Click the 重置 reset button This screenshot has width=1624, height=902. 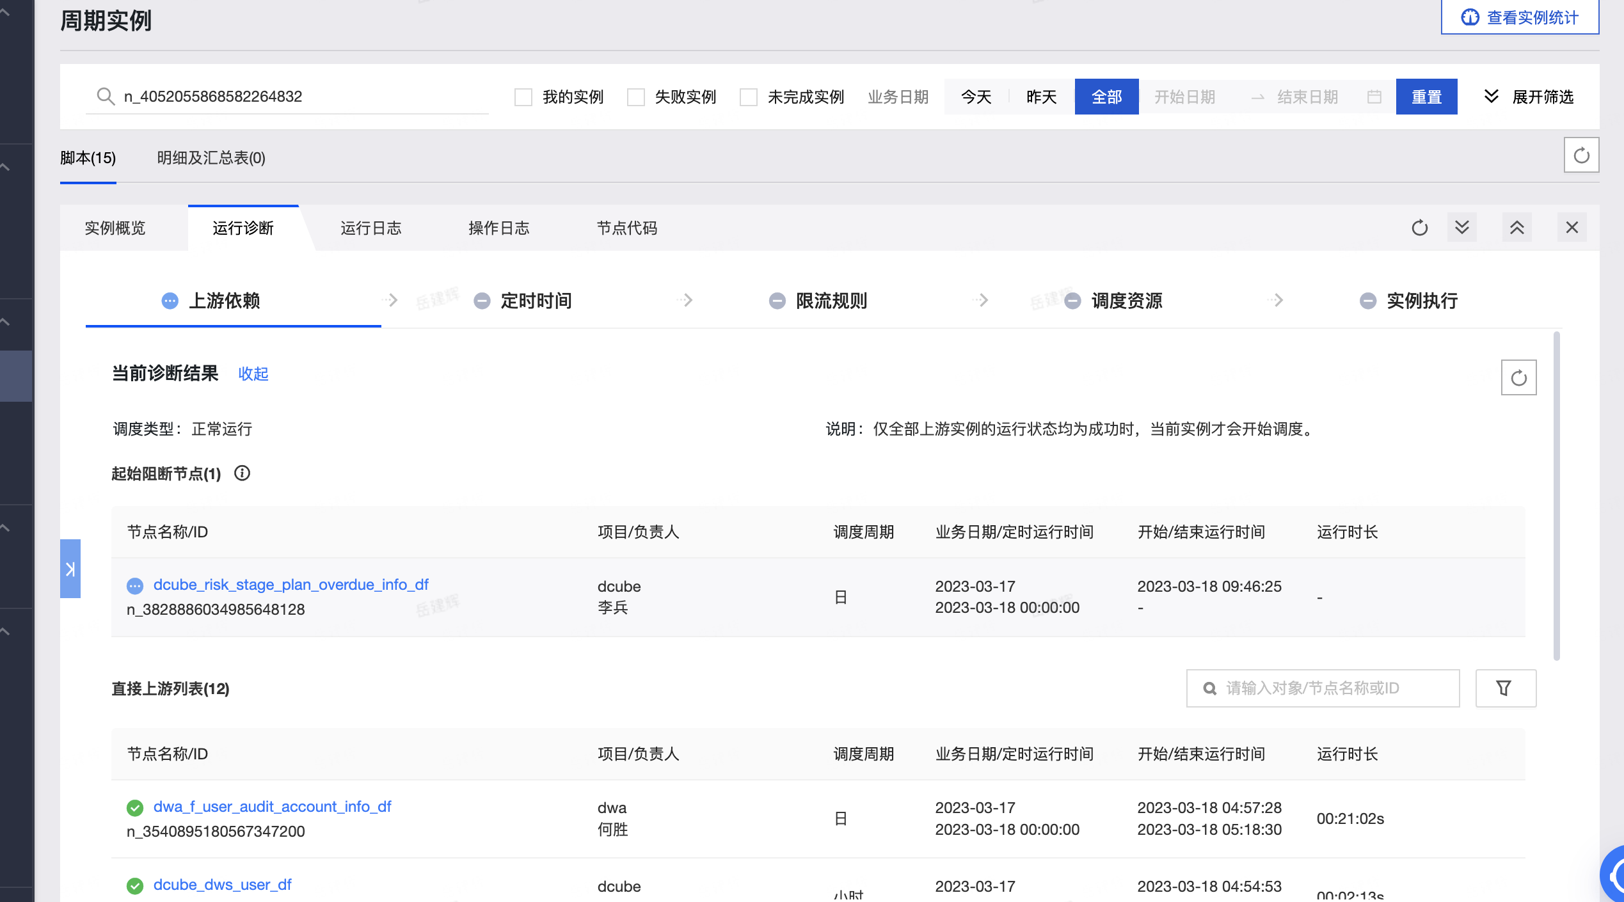1427,97
